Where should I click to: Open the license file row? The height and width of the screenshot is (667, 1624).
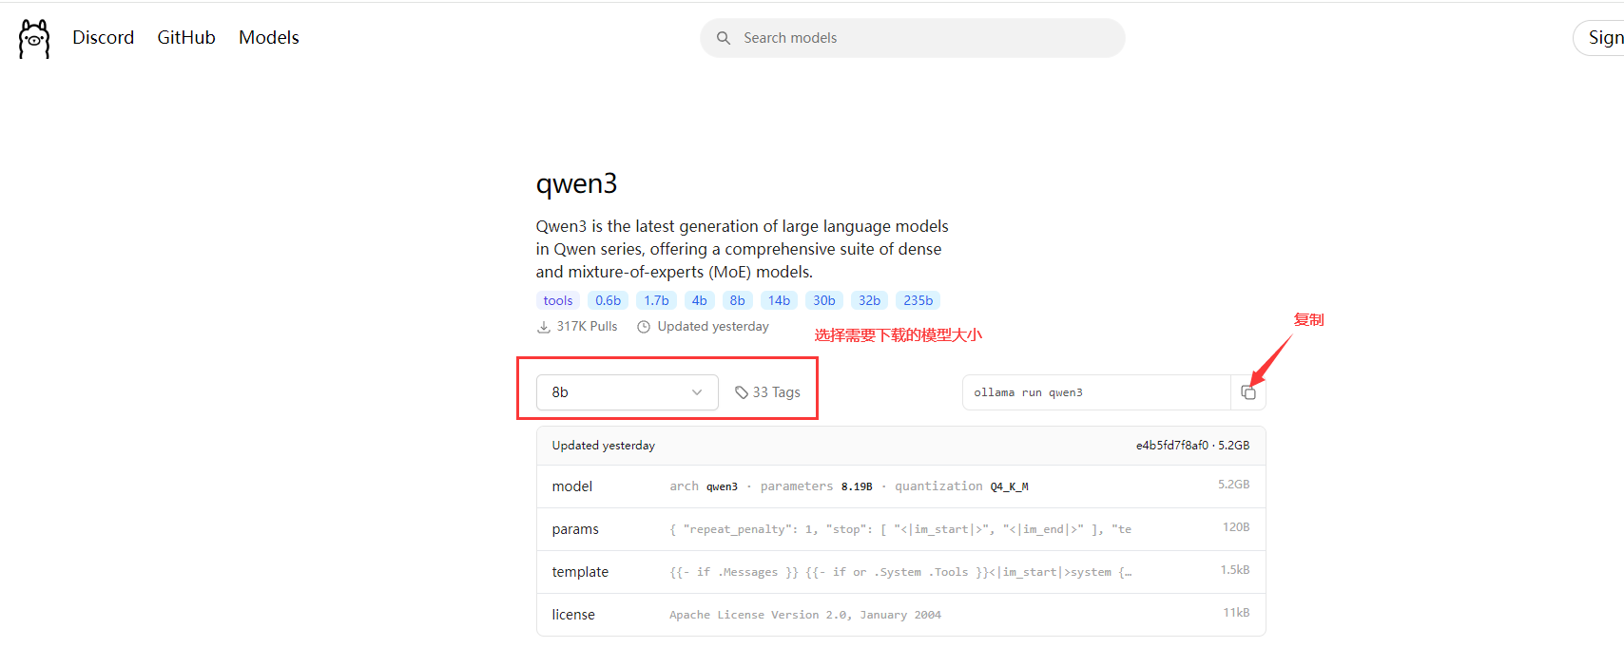[900, 615]
